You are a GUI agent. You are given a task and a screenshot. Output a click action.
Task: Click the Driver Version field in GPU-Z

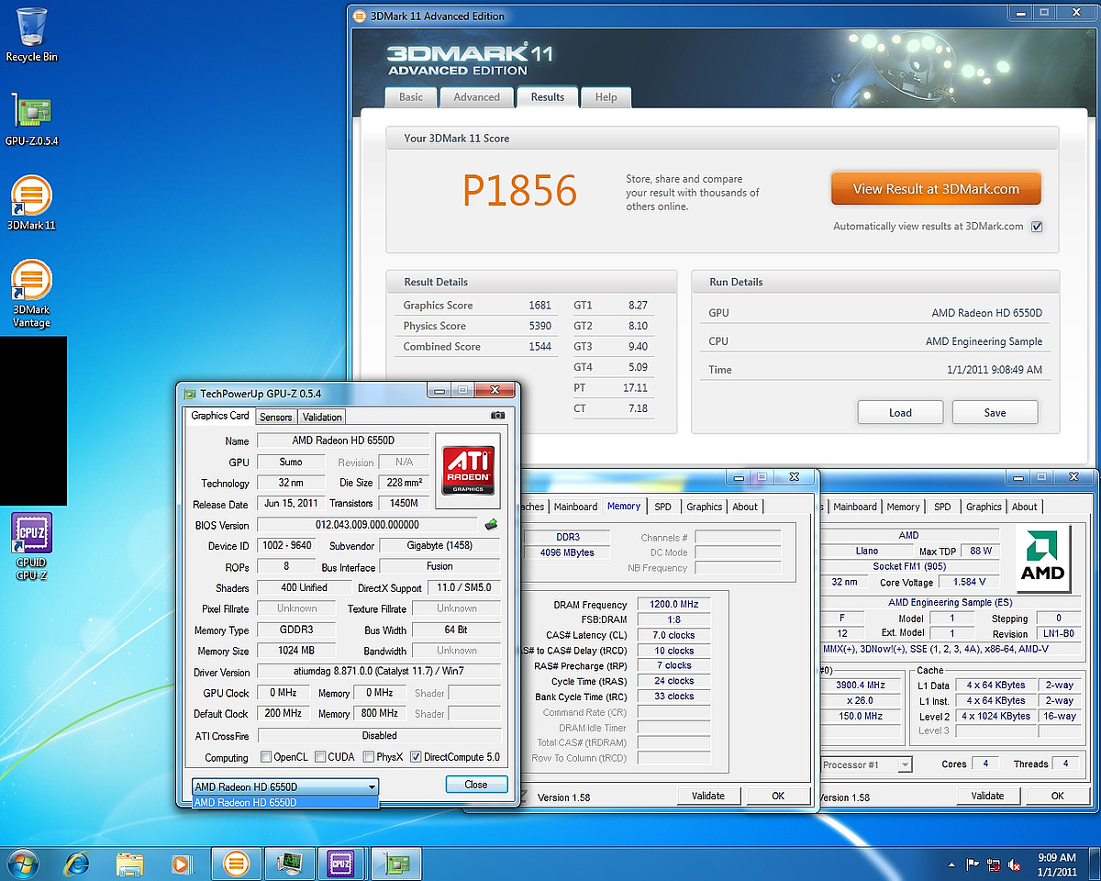(x=379, y=673)
